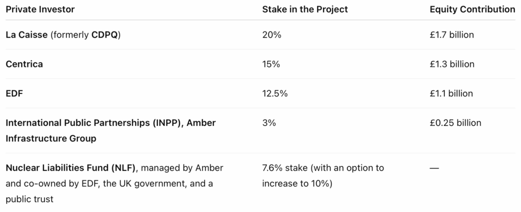Image resolution: width=521 pixels, height=212 pixels.
Task: Click La Caisse's 20% stake cell
Action: (x=271, y=35)
